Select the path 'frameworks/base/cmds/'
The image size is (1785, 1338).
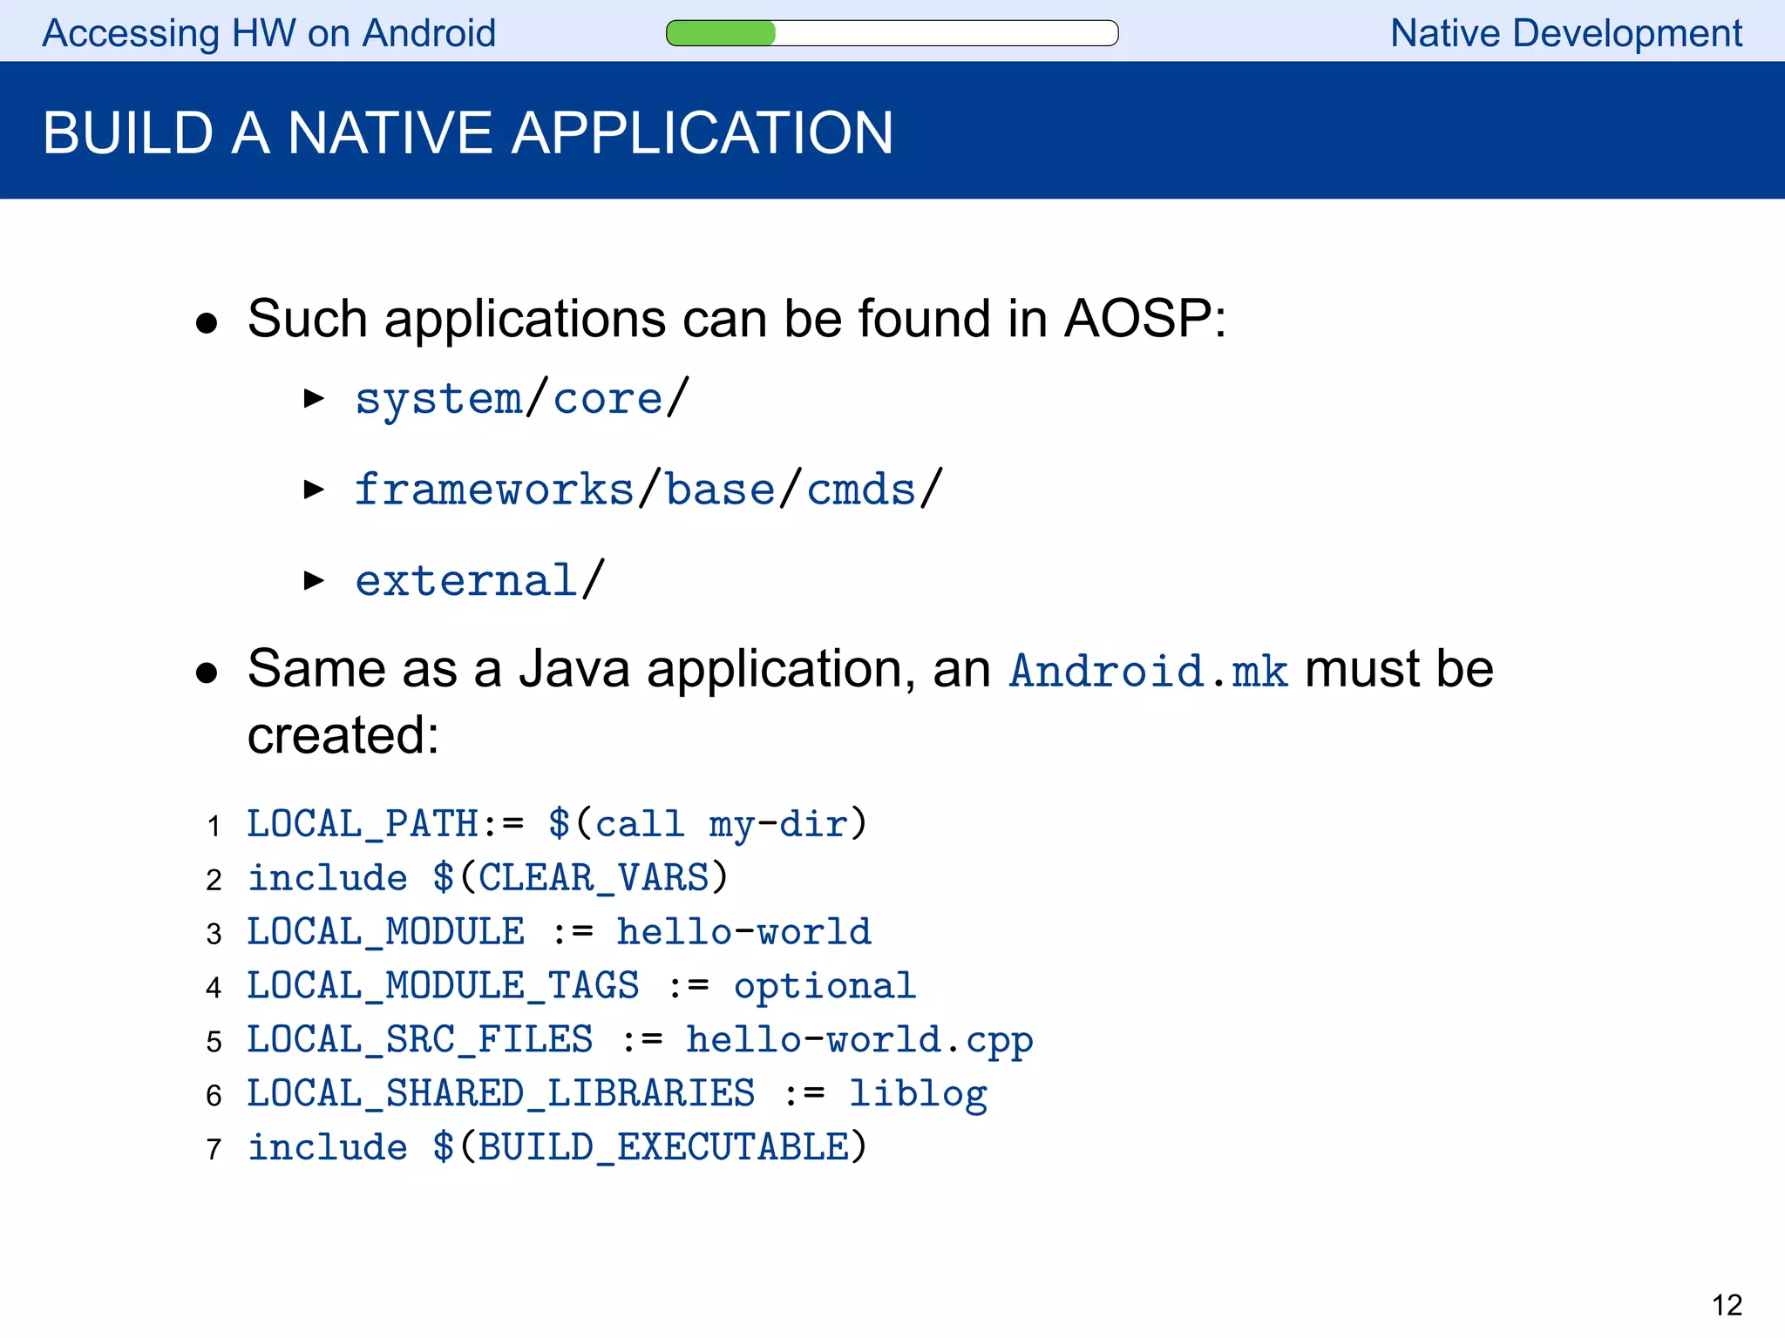(x=648, y=490)
